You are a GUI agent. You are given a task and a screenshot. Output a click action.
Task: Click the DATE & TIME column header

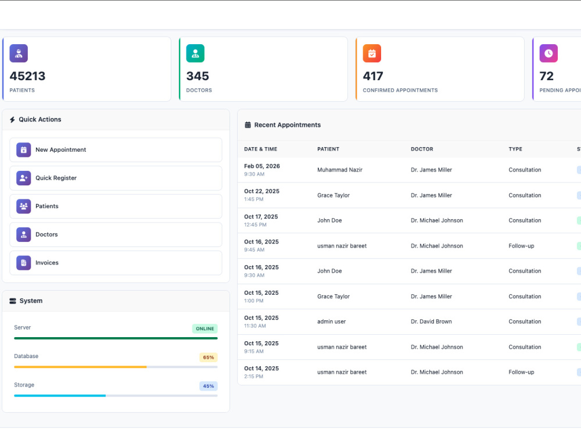(x=260, y=149)
